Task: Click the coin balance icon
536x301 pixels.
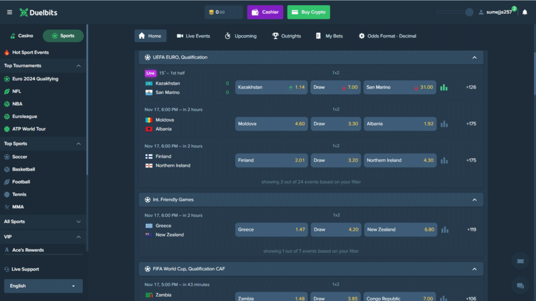Action: 212,13
